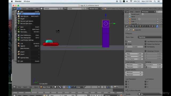
Task: Click the Mass value slider
Action: pyautogui.click(x=134, y=54)
